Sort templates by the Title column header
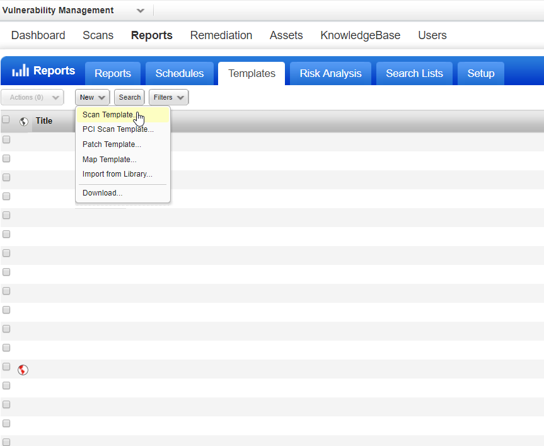This screenshot has height=446, width=544. pyautogui.click(x=43, y=120)
